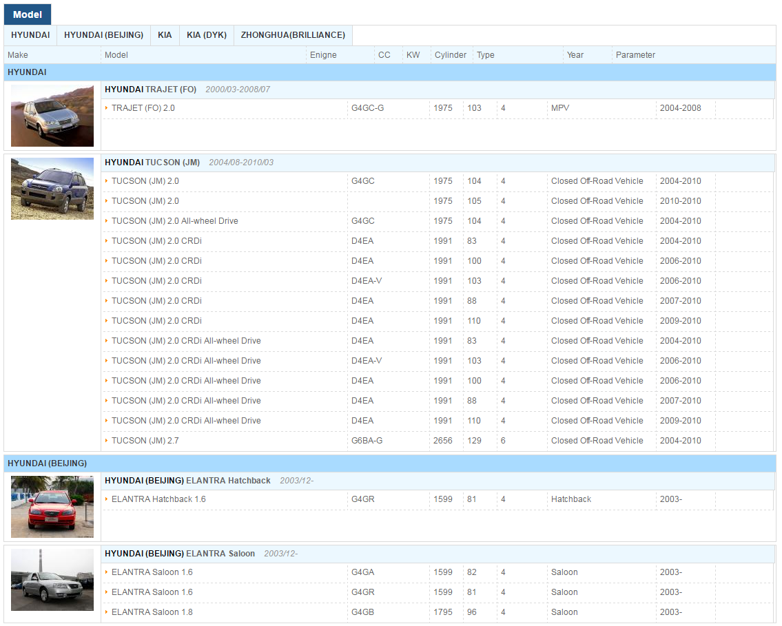Click the Enigne column header
This screenshot has width=782, height=626.
pos(323,55)
